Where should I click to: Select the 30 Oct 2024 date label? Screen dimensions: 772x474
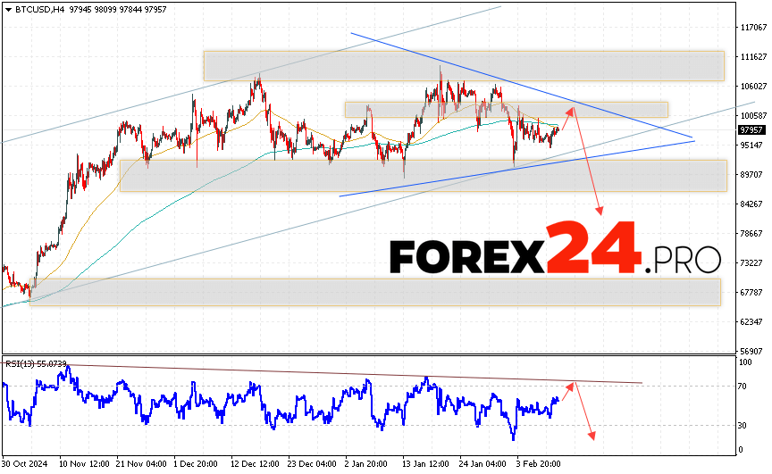point(27,465)
